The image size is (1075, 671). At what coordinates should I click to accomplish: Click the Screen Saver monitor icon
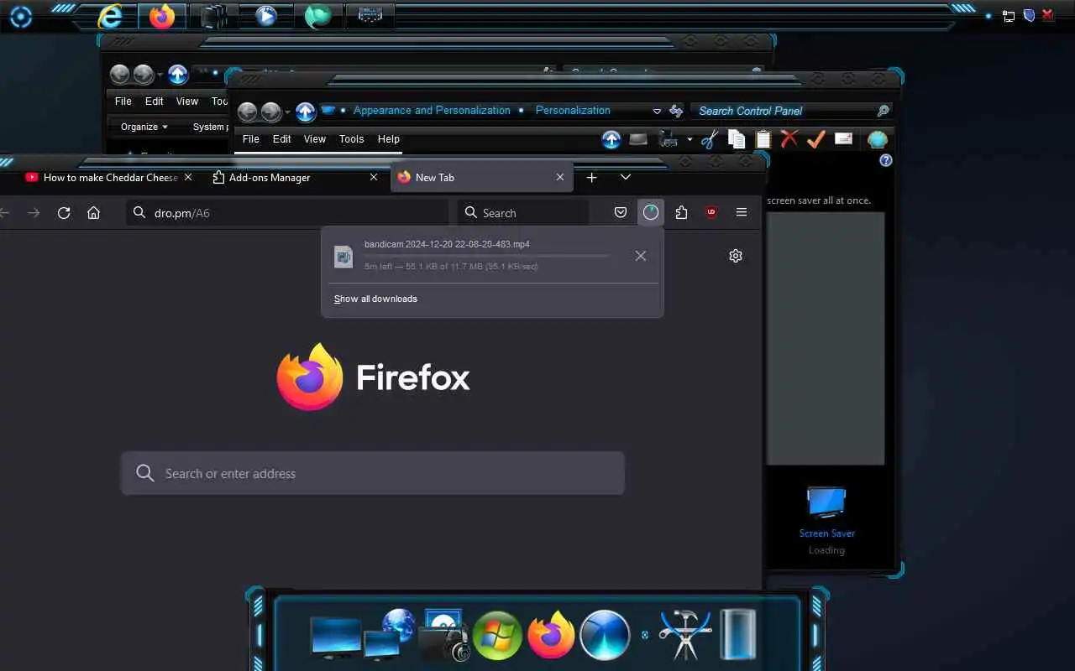click(x=826, y=503)
